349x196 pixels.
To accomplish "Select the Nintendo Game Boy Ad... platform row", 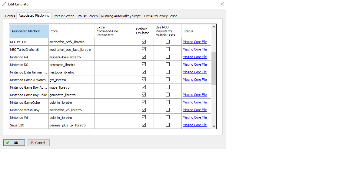I will coord(29,87).
